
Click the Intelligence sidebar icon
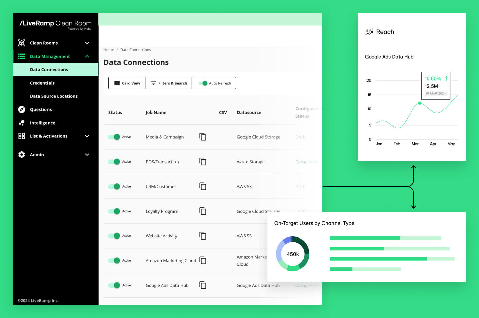tap(21, 123)
